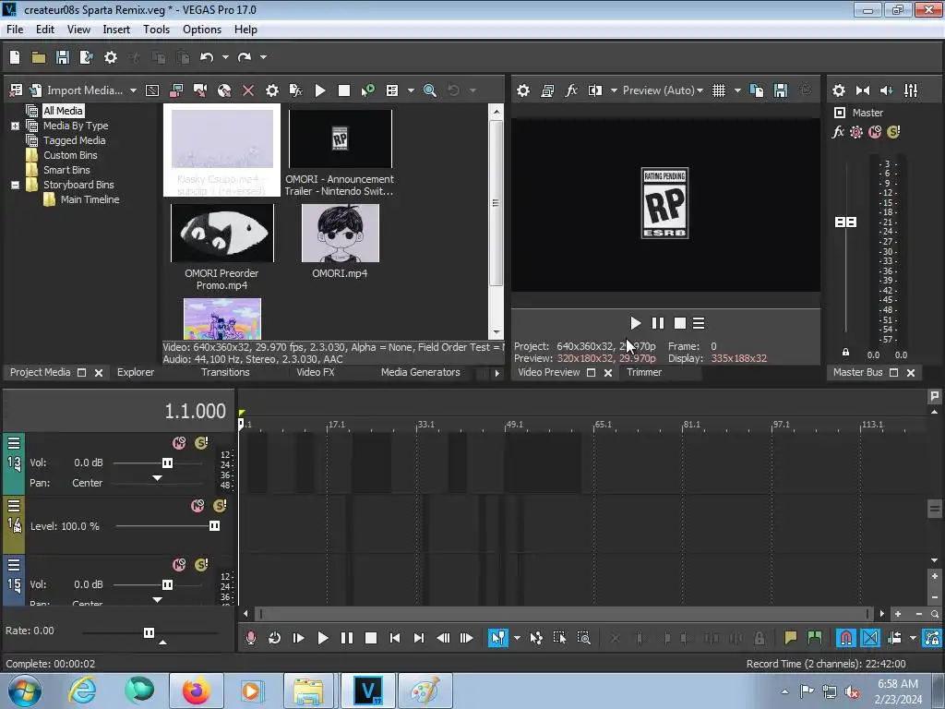
Task: Click track 14 Level slider handle
Action: click(214, 525)
